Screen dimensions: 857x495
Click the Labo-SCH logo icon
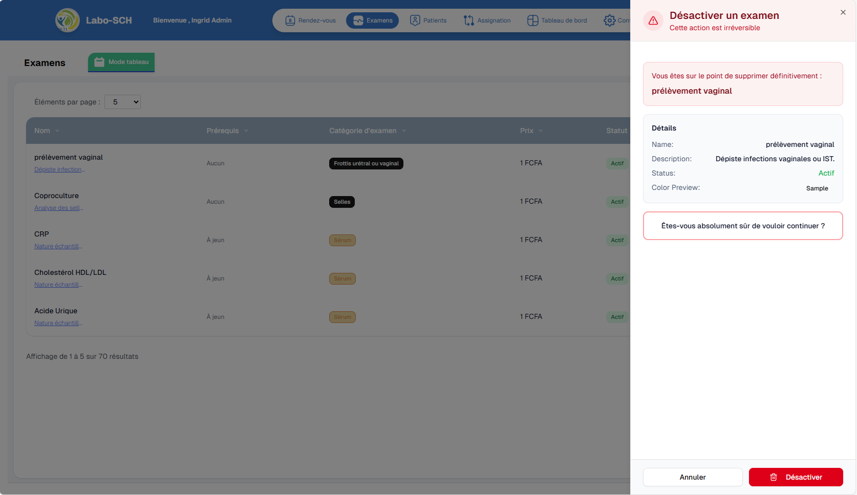67,20
